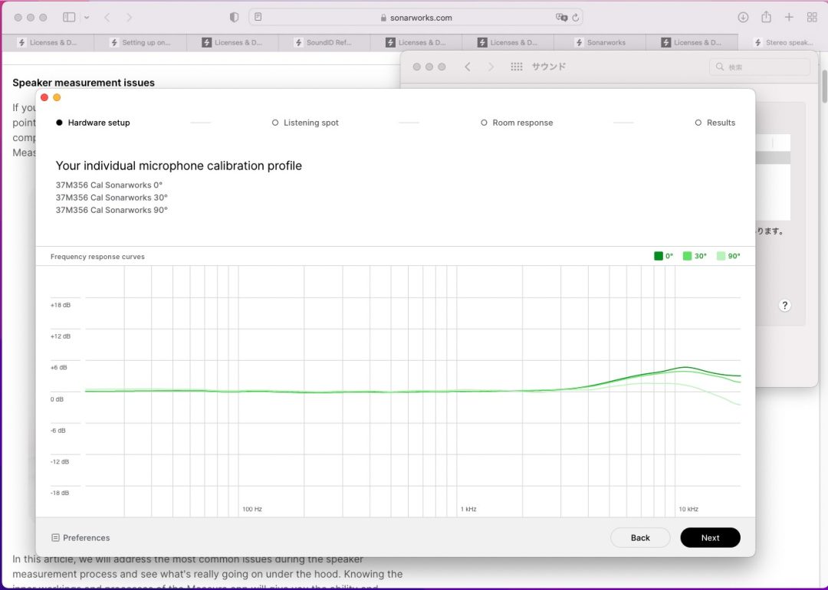The image size is (828, 590).
Task: Switch to the "Sonarworks" tab
Action: (600, 43)
